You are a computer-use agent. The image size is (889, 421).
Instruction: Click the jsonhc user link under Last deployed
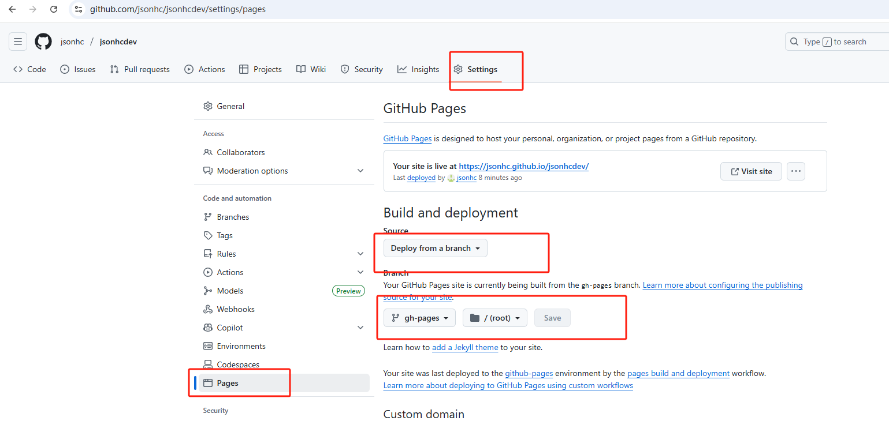[x=467, y=178]
